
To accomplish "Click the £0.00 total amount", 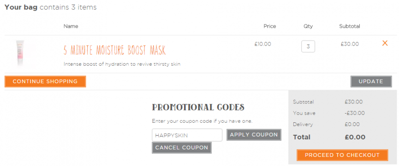I will coord(355,137).
